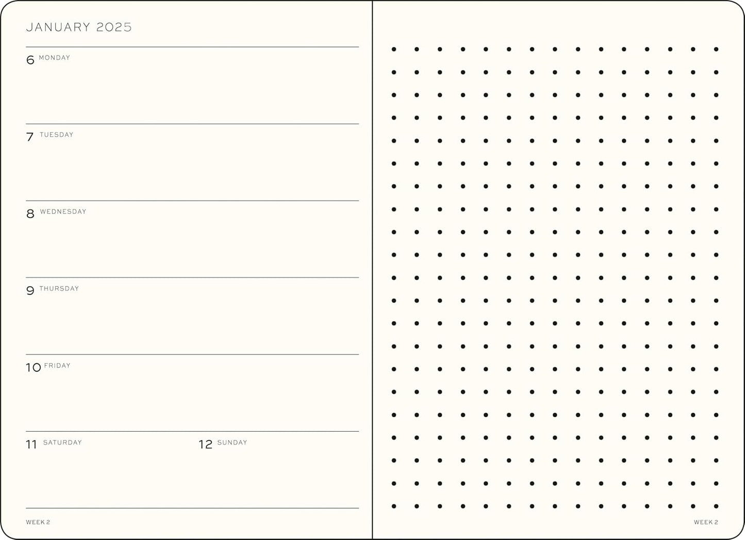Image resolution: width=745 pixels, height=540 pixels.
Task: Click the THURSDAY day label
Action: (59, 288)
